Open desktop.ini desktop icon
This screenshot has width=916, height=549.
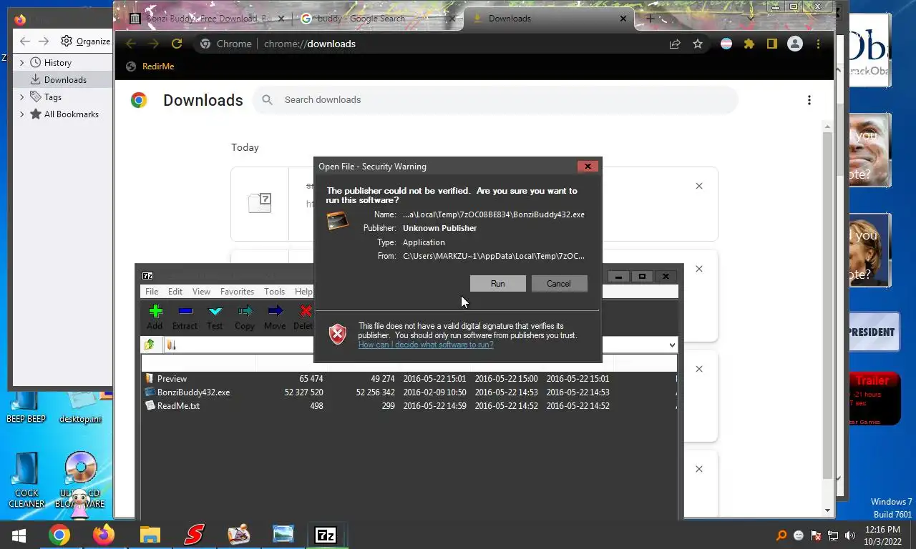(x=80, y=407)
